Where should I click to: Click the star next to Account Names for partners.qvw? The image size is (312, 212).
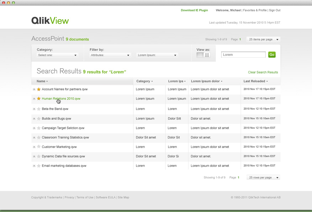[x=39, y=89]
